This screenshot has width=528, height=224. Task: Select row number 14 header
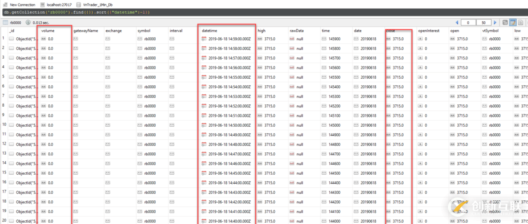[x=4, y=164]
